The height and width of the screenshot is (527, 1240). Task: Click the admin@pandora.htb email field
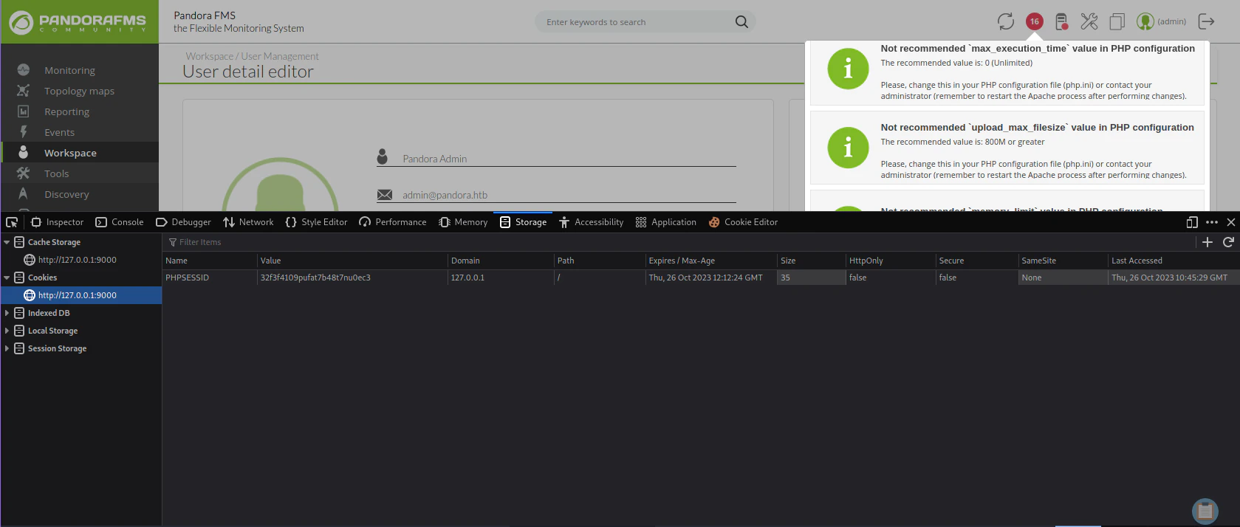(556, 195)
